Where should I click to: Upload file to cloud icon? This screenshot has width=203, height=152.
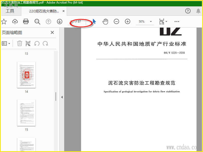coord(15,22)
